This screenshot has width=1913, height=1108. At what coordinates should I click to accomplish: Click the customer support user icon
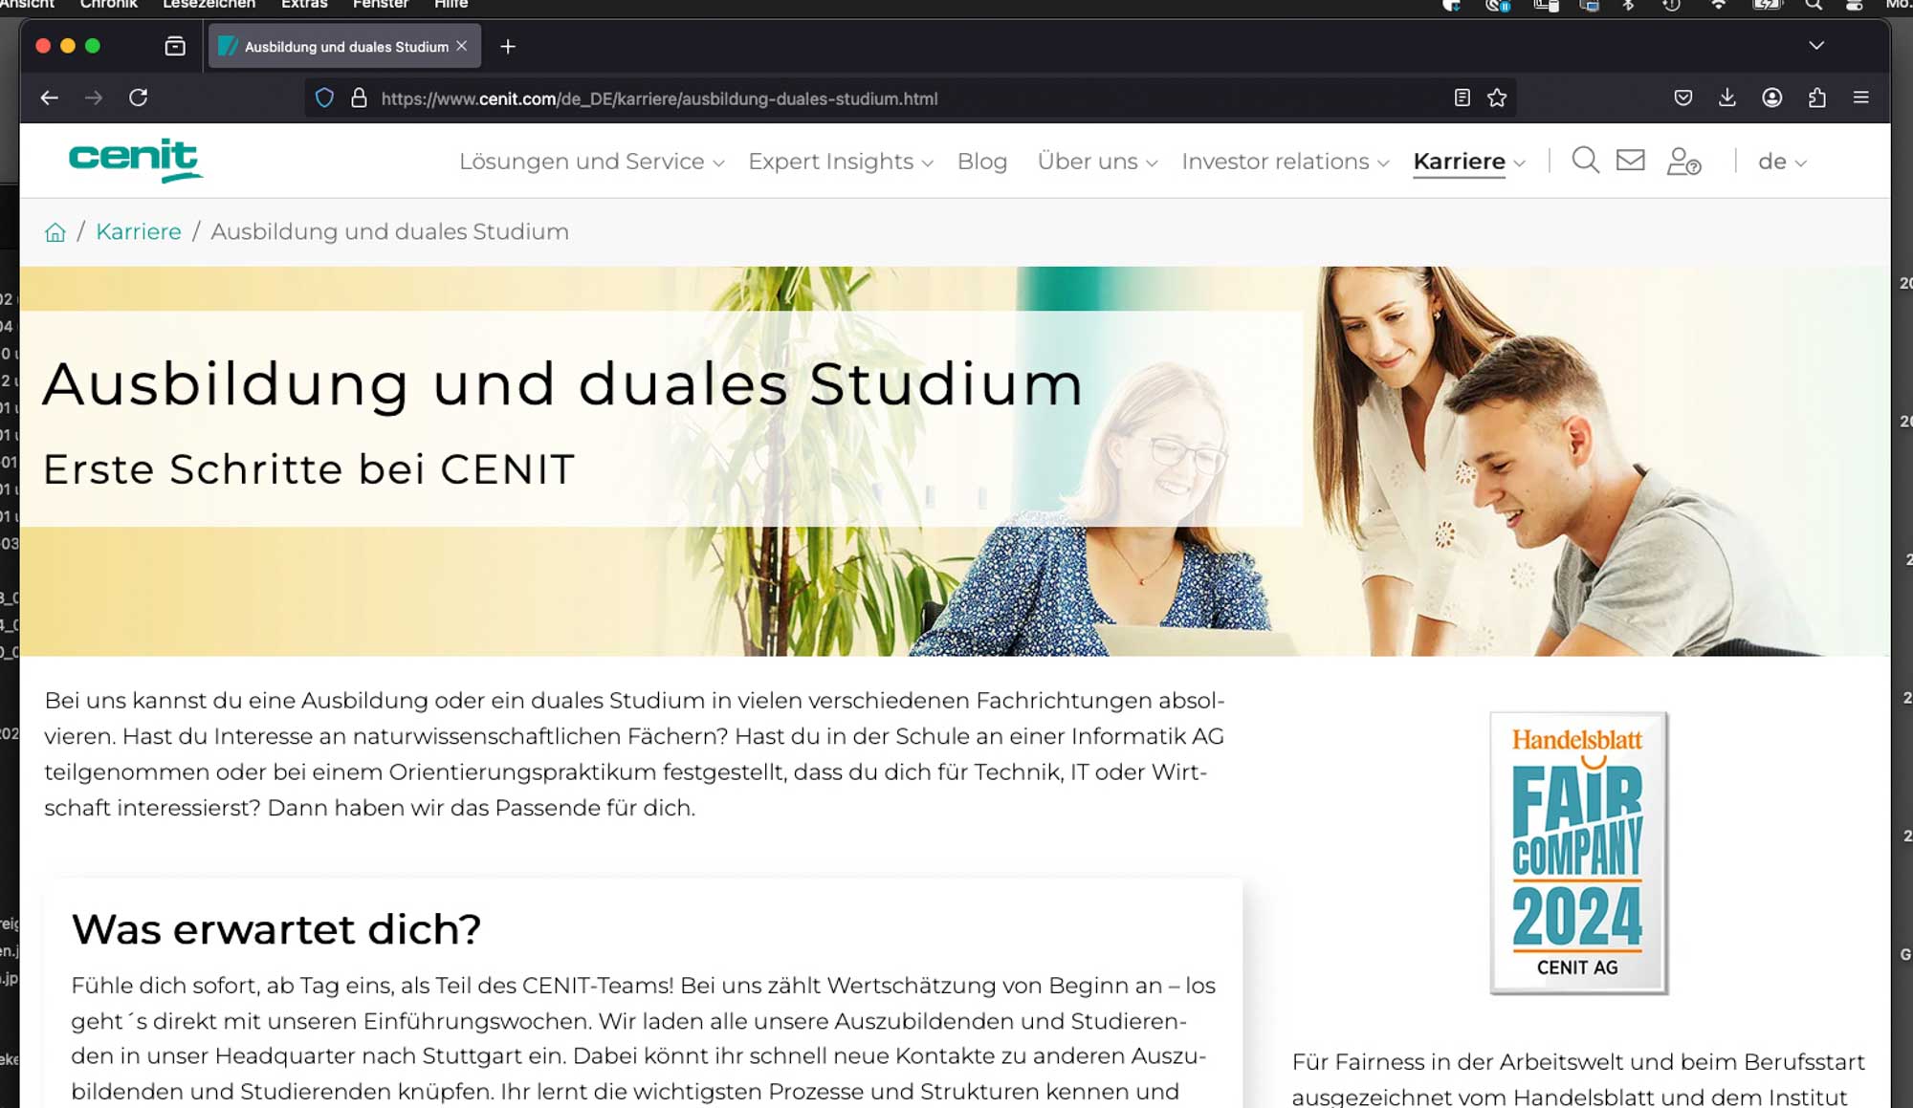tap(1683, 162)
